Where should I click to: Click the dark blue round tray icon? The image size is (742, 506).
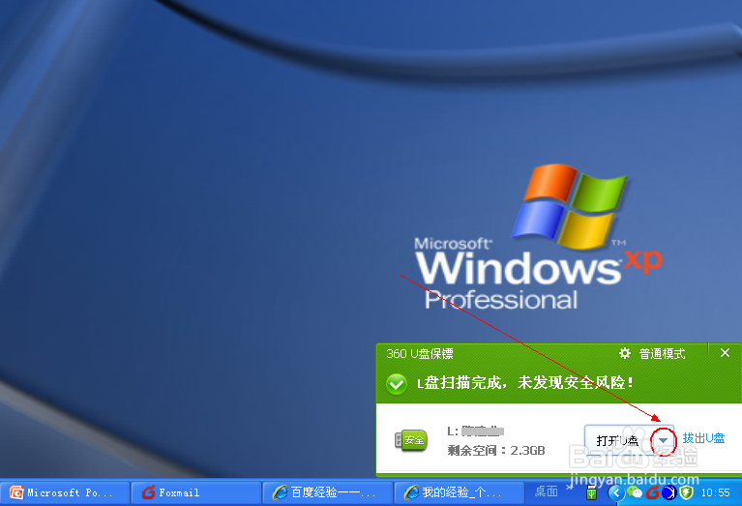[x=668, y=492]
